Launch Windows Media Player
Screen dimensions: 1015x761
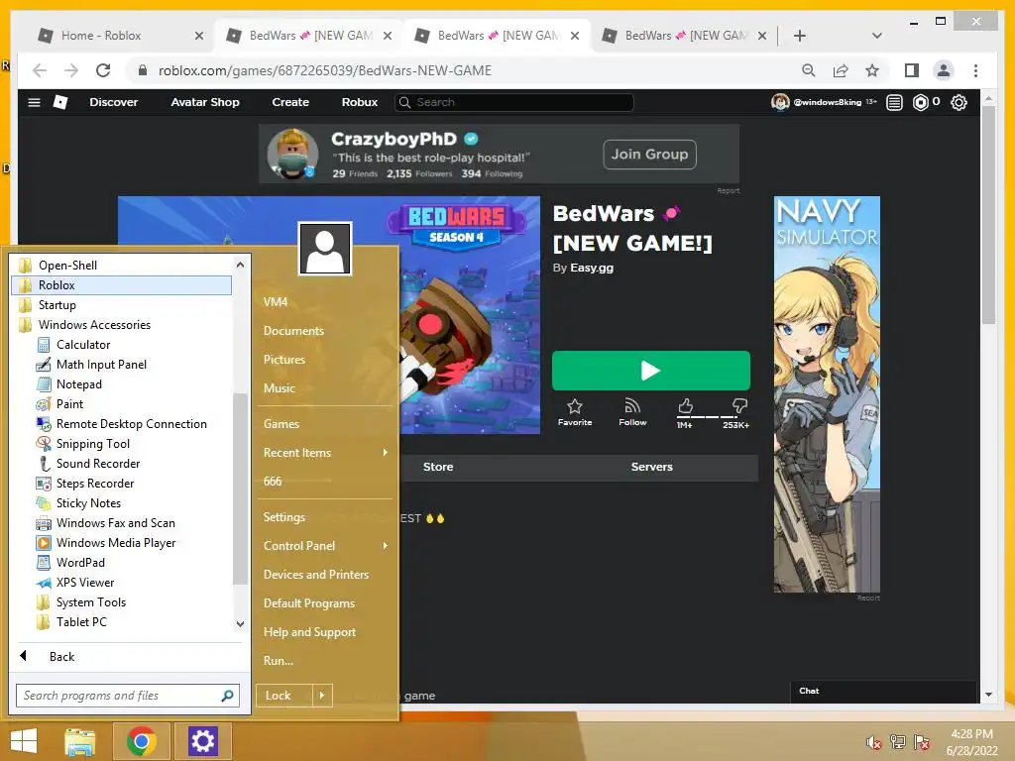pos(105,543)
